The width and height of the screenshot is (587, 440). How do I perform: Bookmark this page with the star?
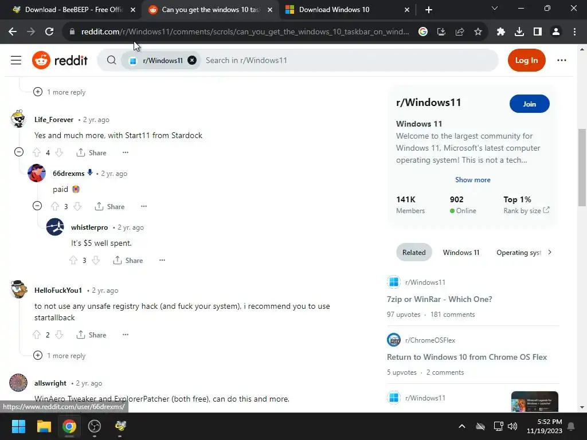pos(478,32)
